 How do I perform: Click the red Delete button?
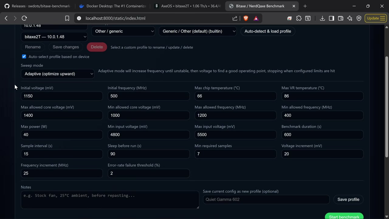click(97, 47)
